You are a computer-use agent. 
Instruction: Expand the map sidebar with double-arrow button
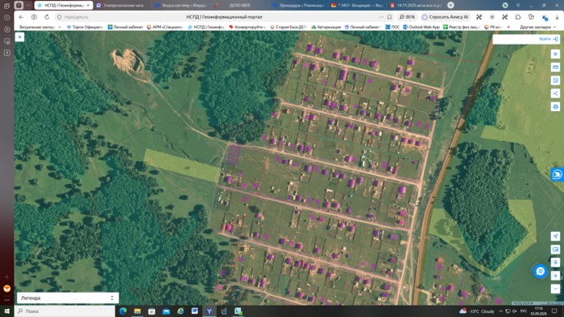[x=19, y=37]
